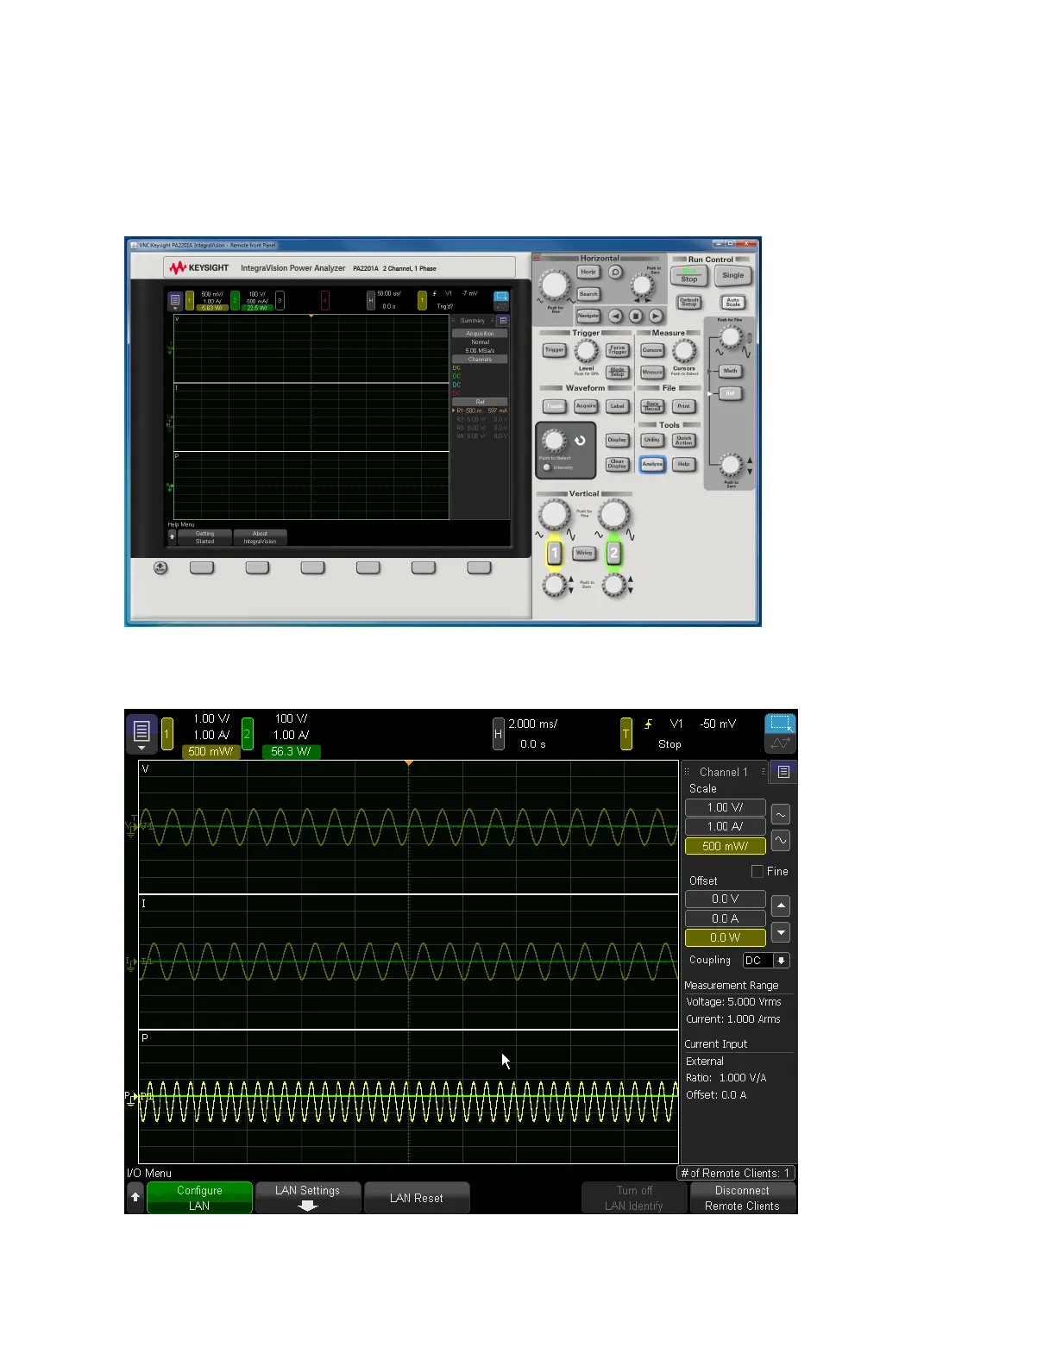Image resolution: width=1056 pixels, height=1366 pixels.
Task: Click the Configure LAN softkey
Action: pos(200,1198)
